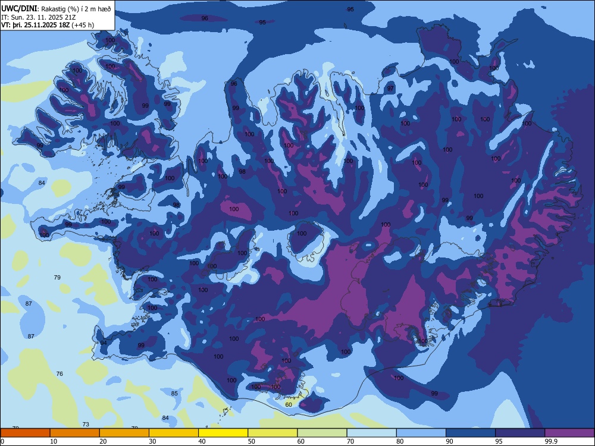
Task: Click the legend tick label '90'
Action: coord(450,441)
